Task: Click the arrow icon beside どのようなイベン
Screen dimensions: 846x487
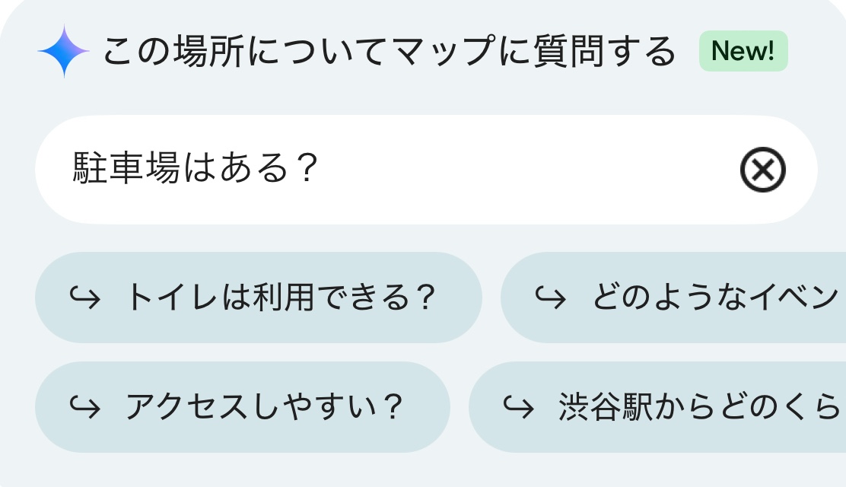Action: coord(550,298)
